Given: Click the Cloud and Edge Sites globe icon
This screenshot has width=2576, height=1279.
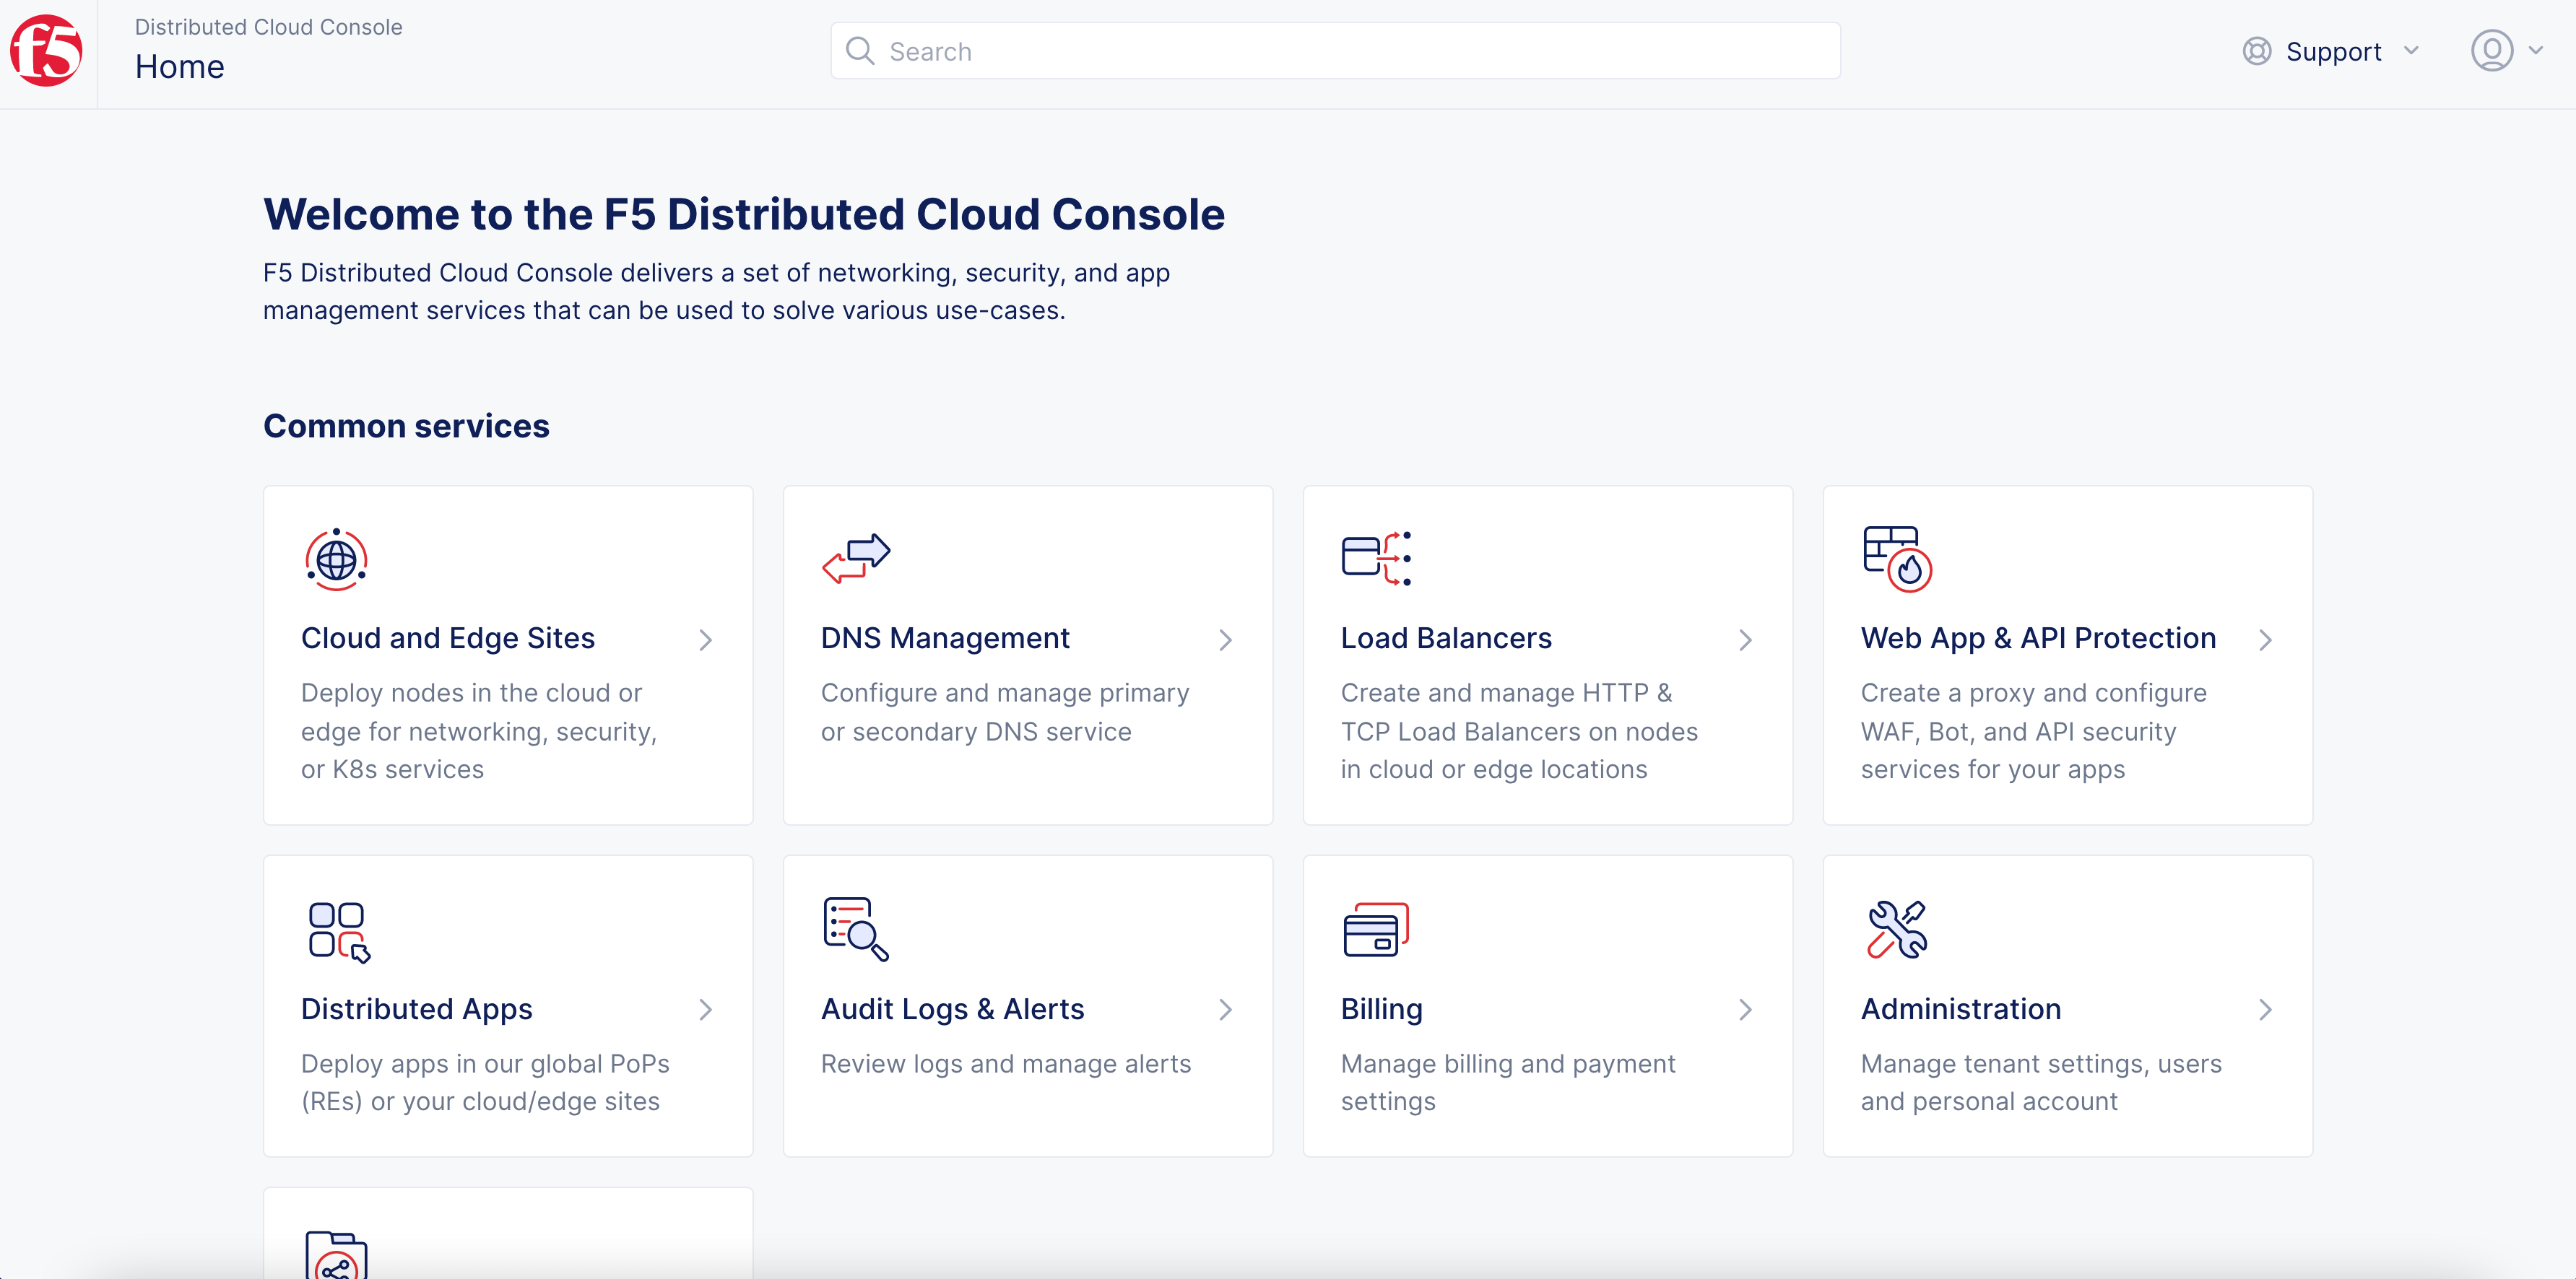Looking at the screenshot, I should (x=337, y=559).
